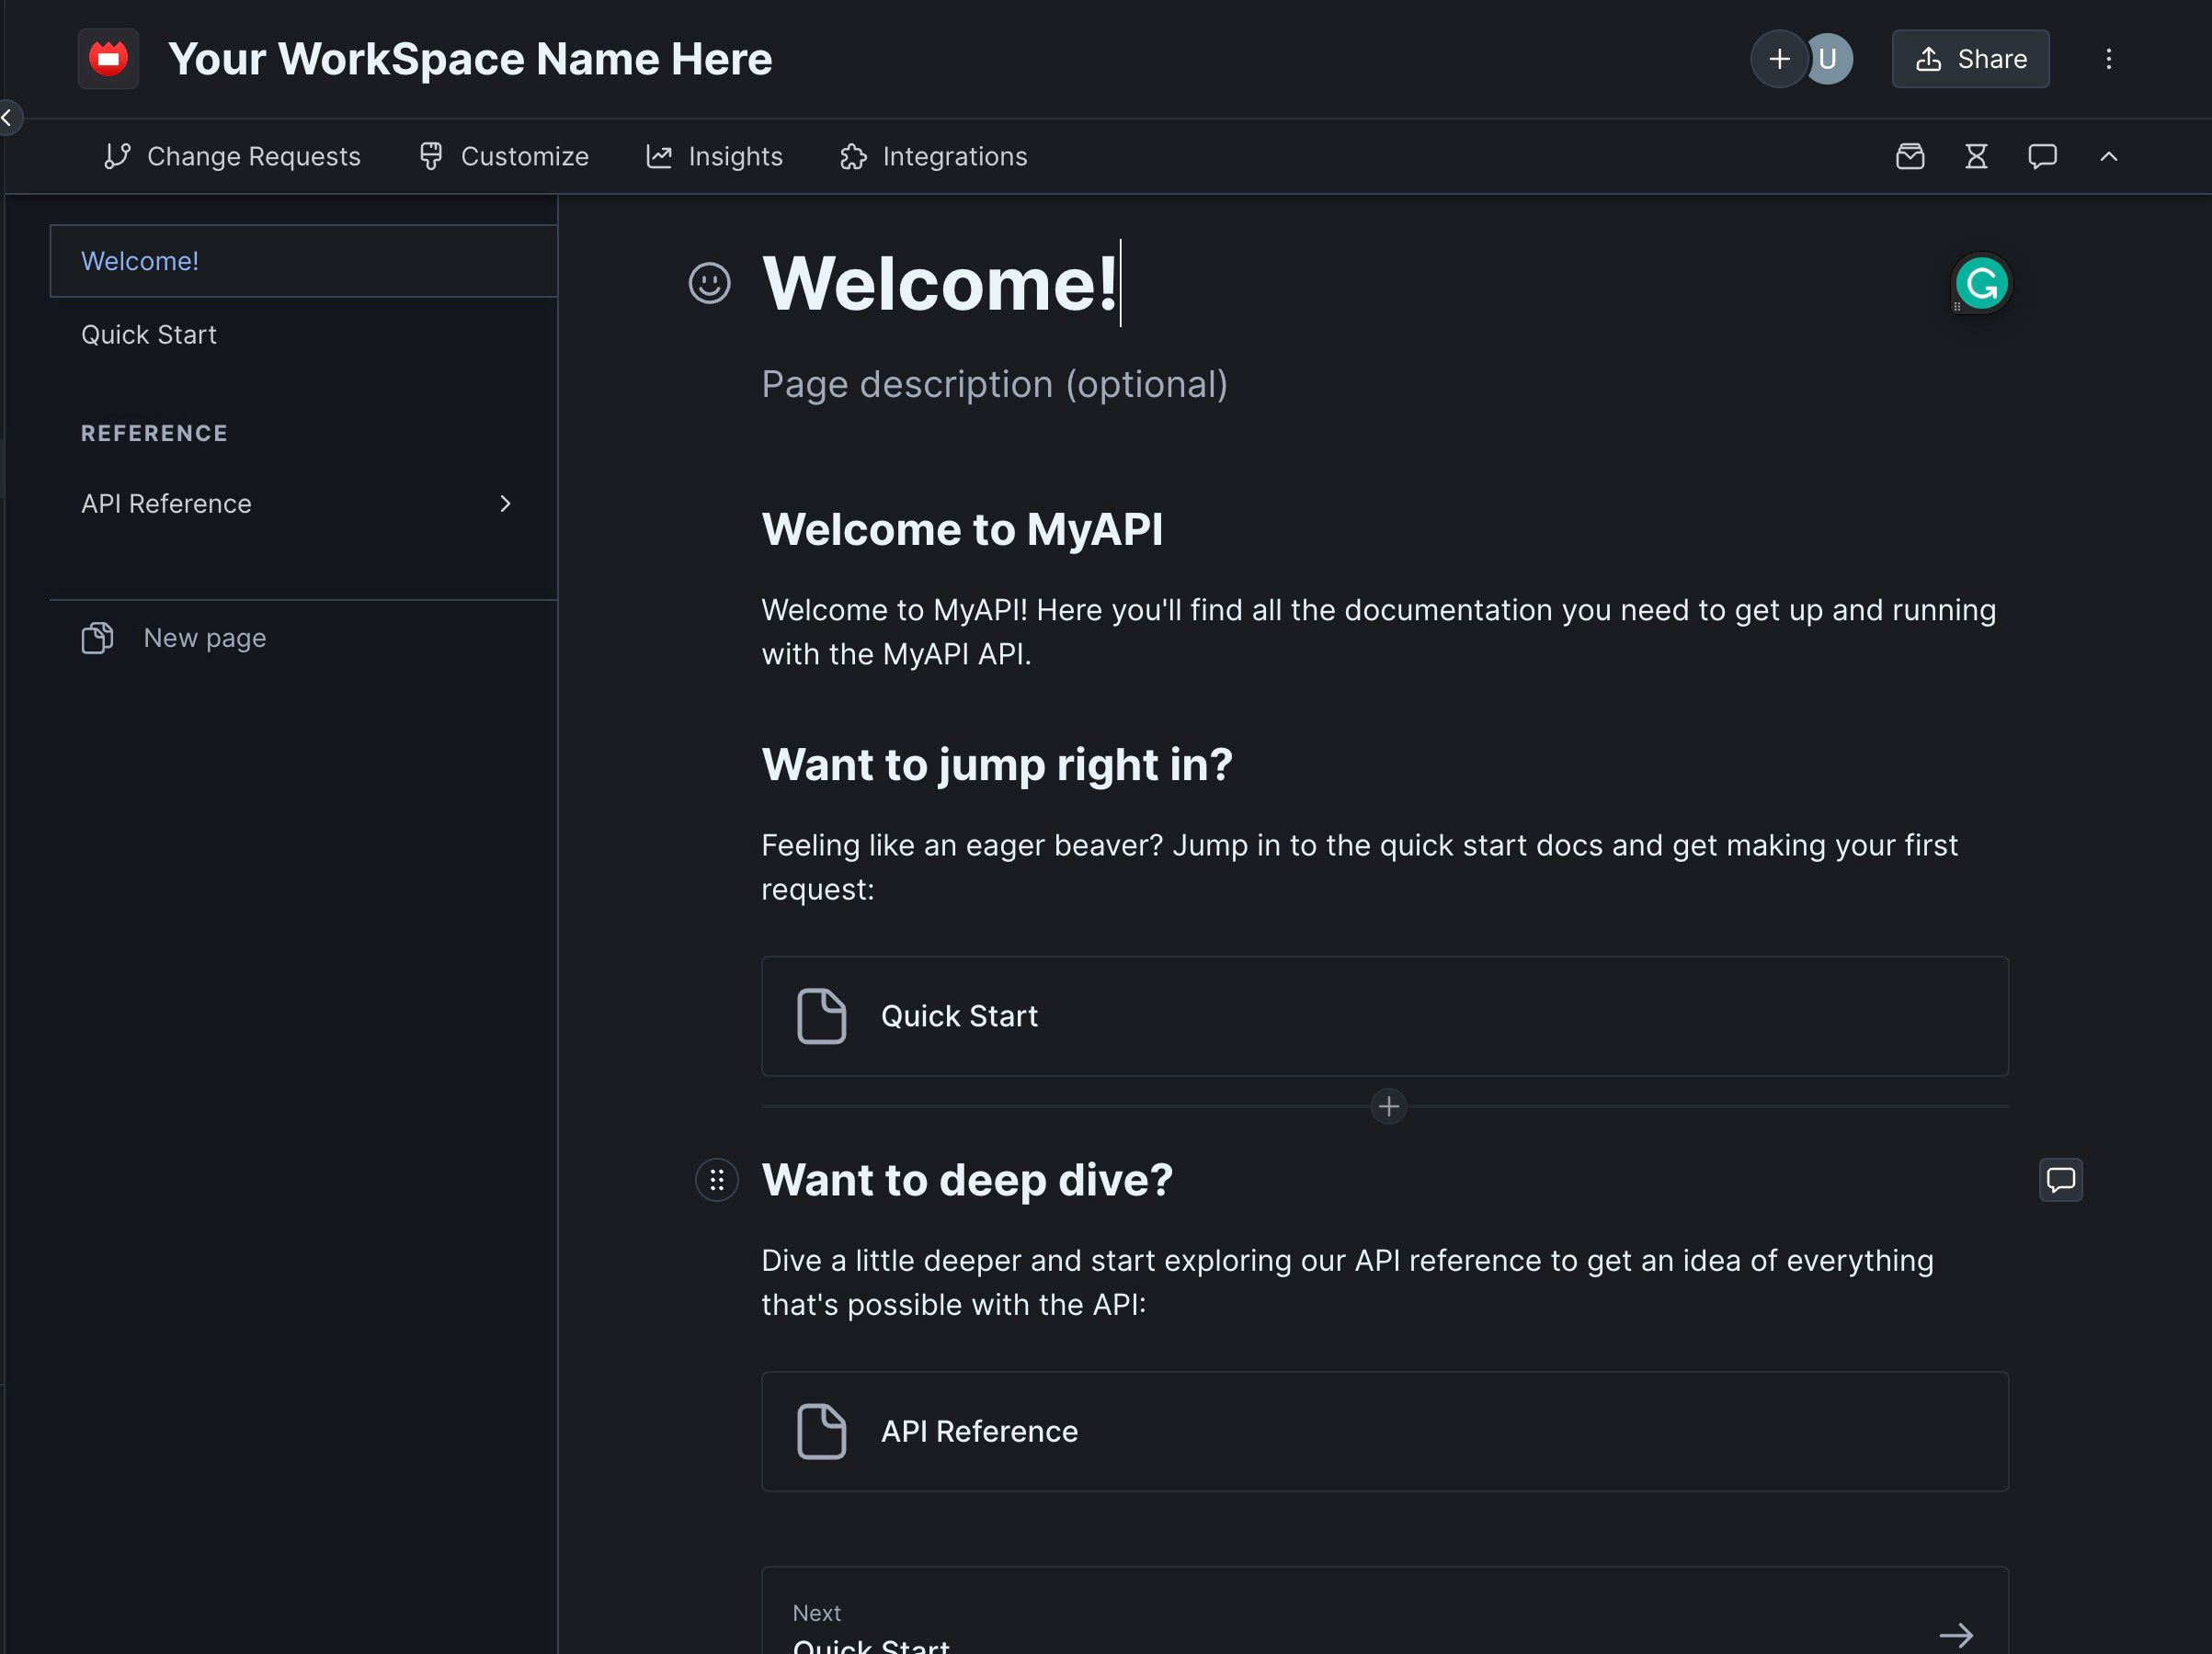2212x1654 pixels.
Task: Click the Page description input field
Action: click(x=994, y=385)
